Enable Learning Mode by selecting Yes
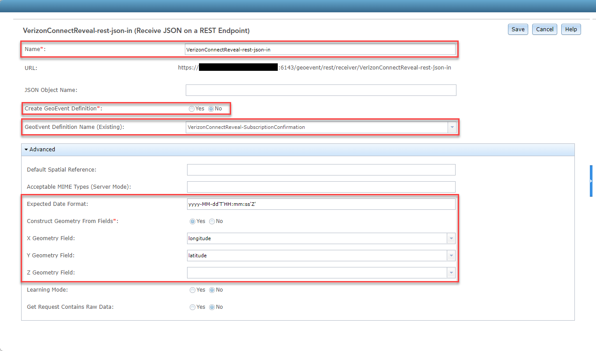Screen dimensions: 596x351 point(192,290)
